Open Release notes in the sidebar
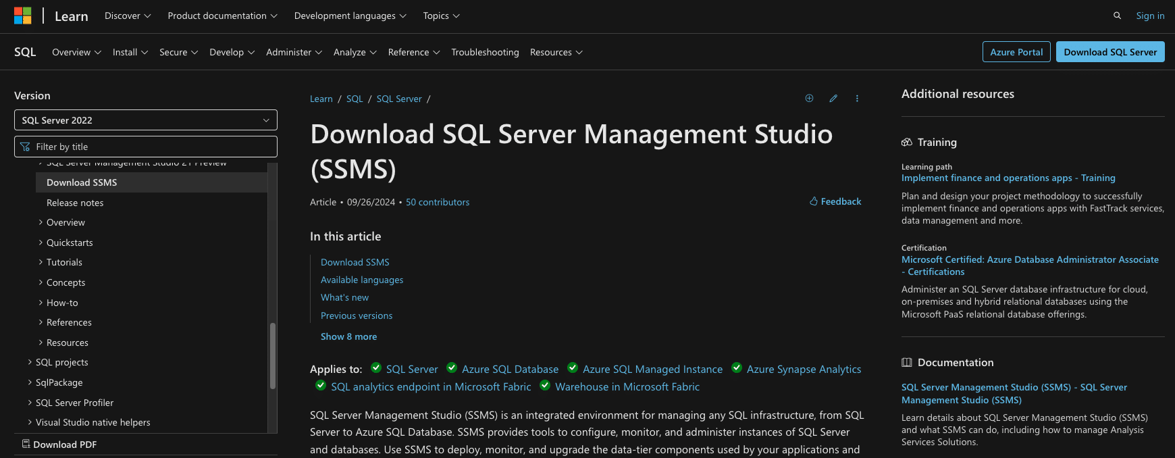Viewport: 1175px width, 458px height. [x=75, y=203]
